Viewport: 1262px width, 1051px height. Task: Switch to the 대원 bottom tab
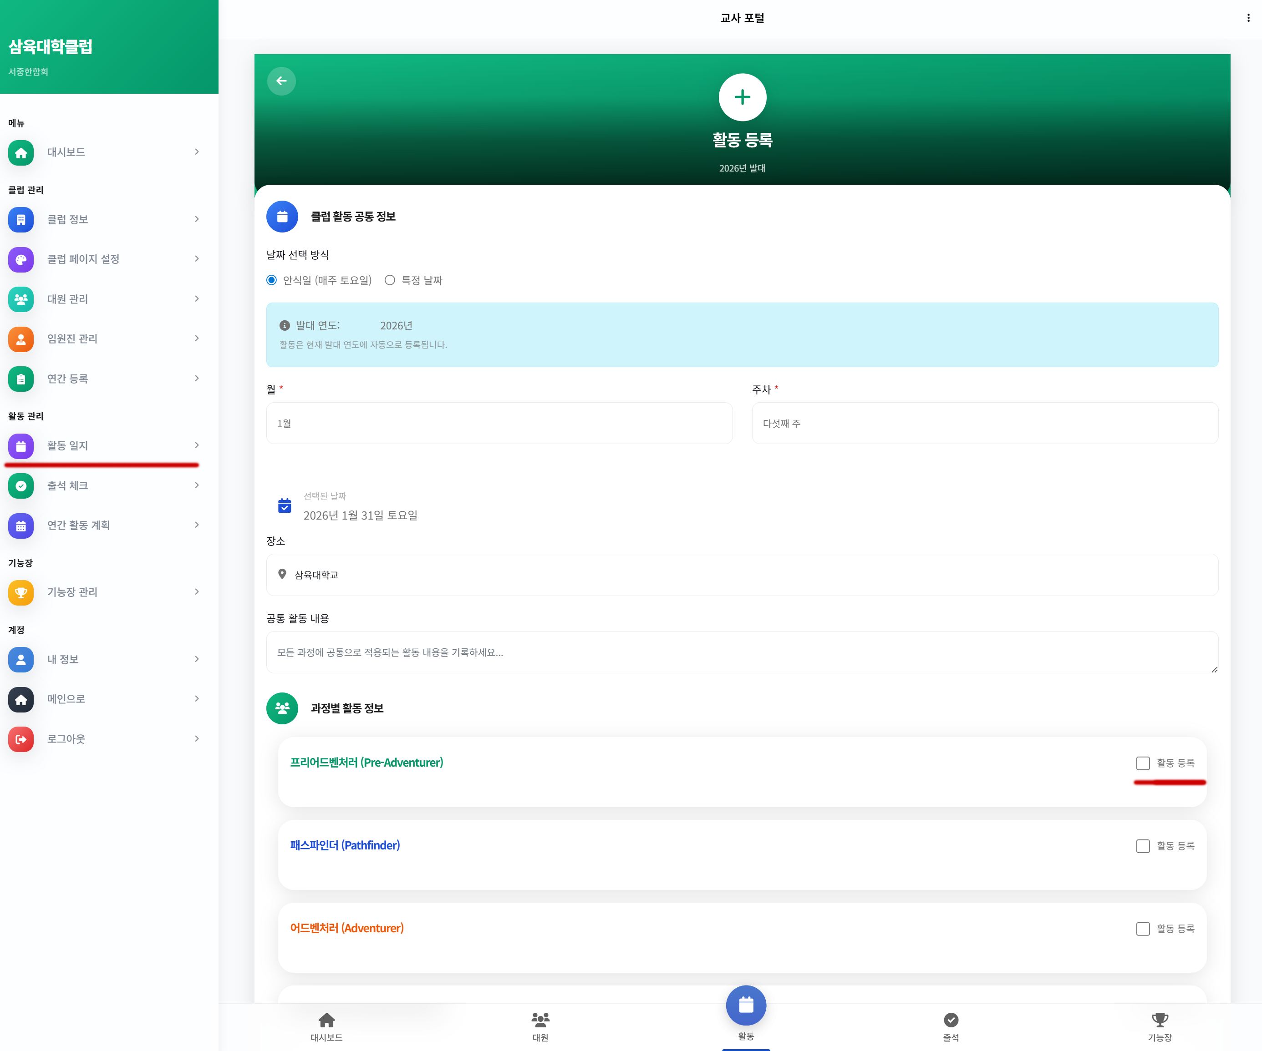coord(539,1026)
